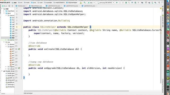
Task: Click SQLiteHelper breadcrumb in navigation bar
Action: (x=71, y=2)
